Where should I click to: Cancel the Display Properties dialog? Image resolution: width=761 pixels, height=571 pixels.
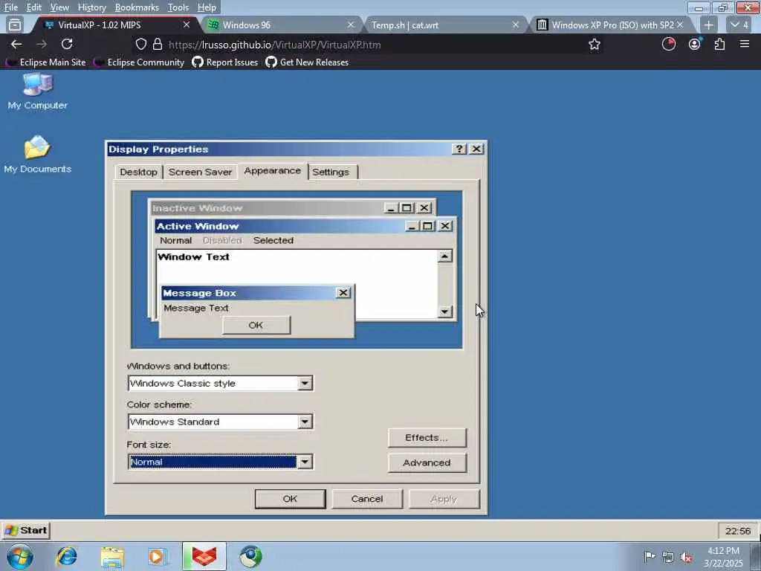pyautogui.click(x=367, y=499)
